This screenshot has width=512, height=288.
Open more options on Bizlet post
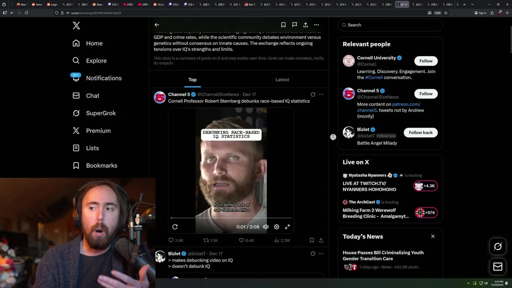coord(321,254)
